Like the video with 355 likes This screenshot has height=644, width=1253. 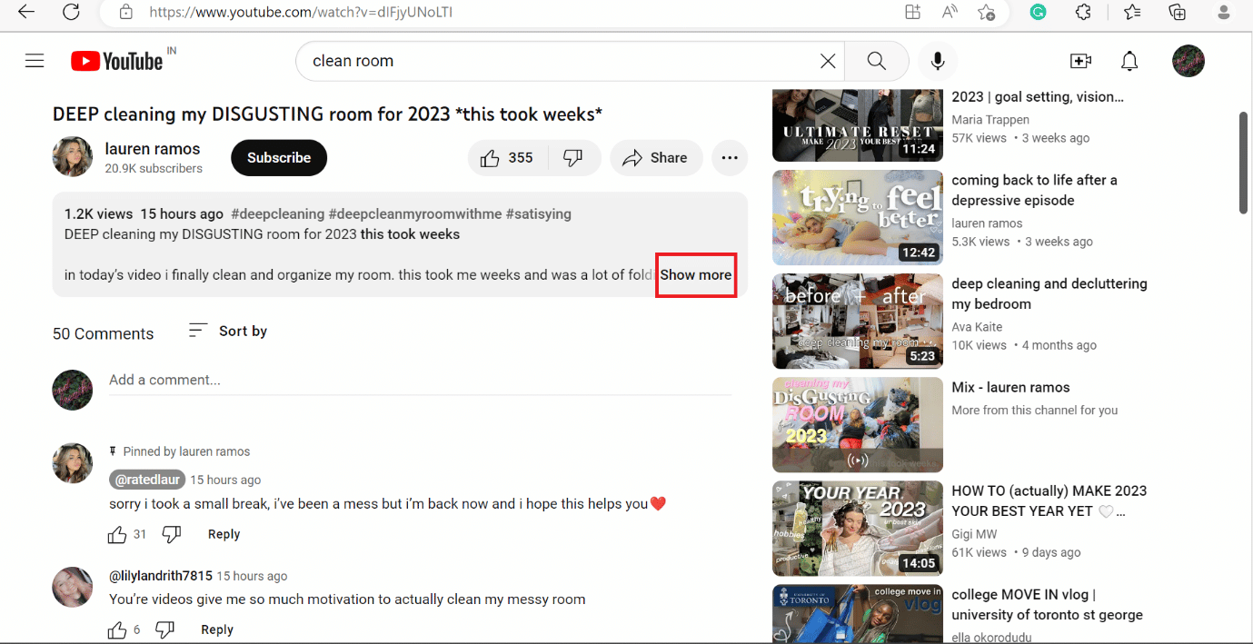(507, 158)
